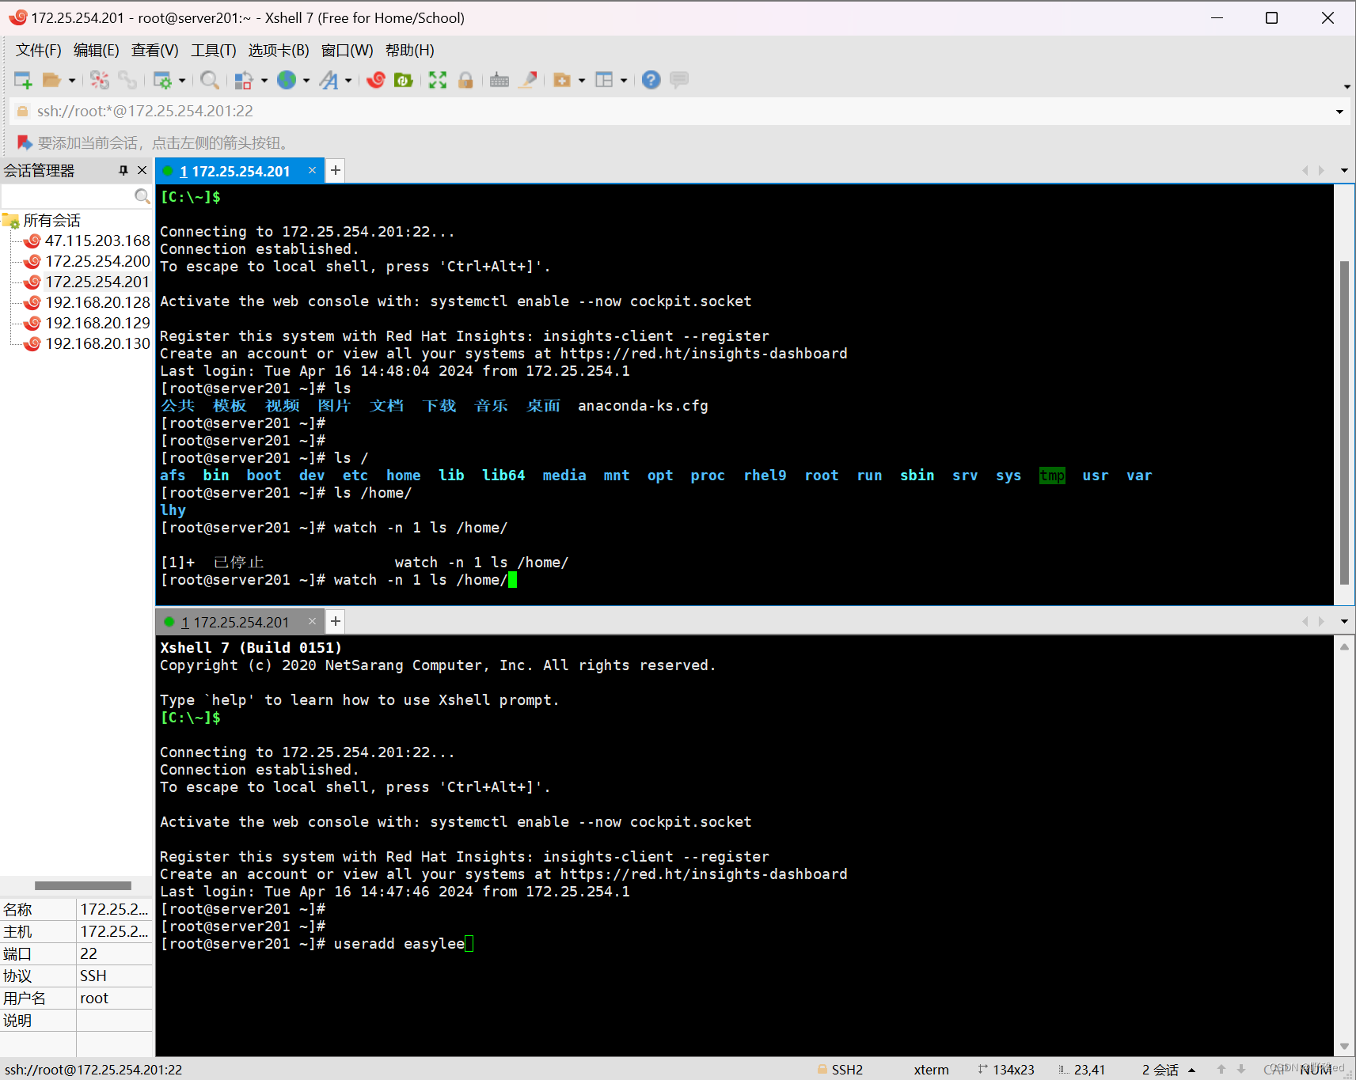Select session 192.168.20.129
Screen dimensions: 1356x1080
tap(97, 323)
